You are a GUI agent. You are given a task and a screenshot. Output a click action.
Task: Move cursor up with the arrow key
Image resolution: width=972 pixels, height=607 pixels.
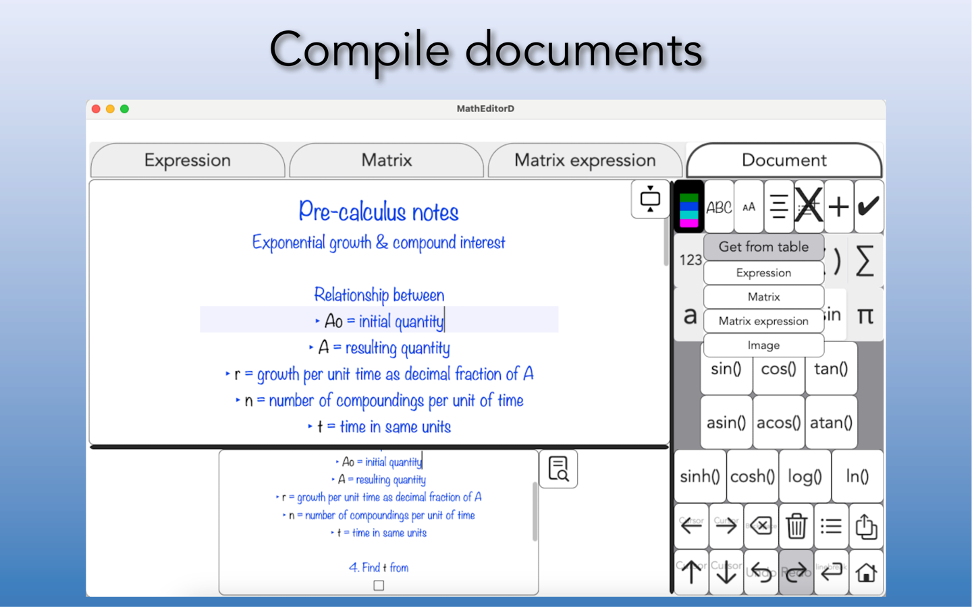[x=691, y=573]
